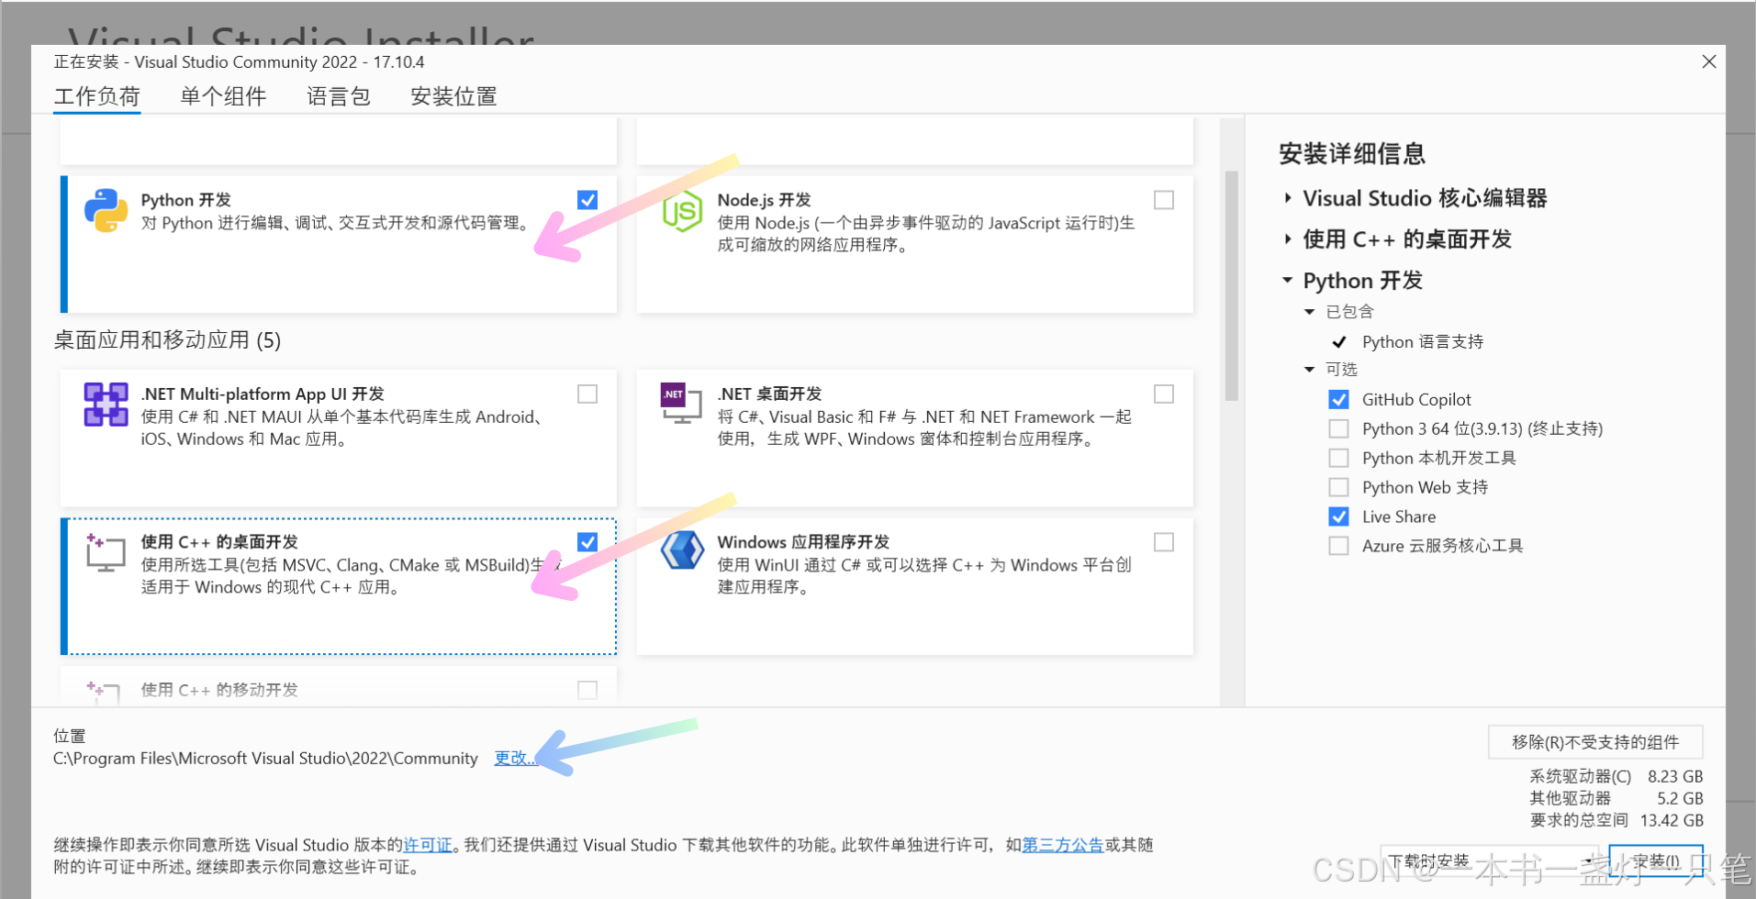Image resolution: width=1756 pixels, height=899 pixels.
Task: Click the Windows 应用程序开发 card title
Action: [803, 542]
